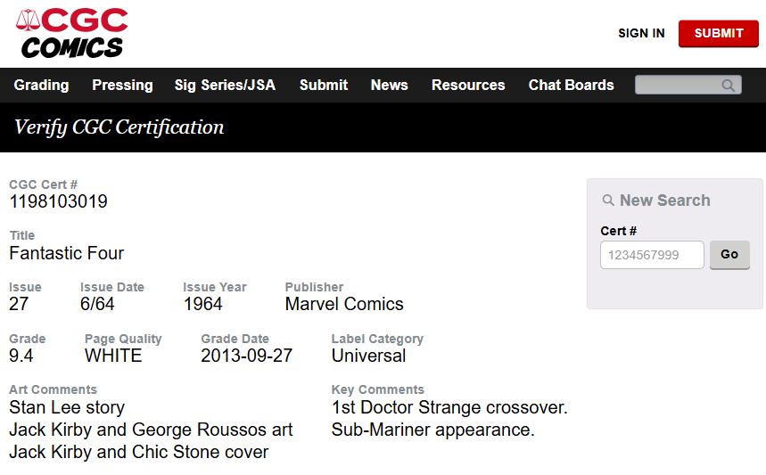
Task: Open the Resources menu
Action: (x=468, y=86)
